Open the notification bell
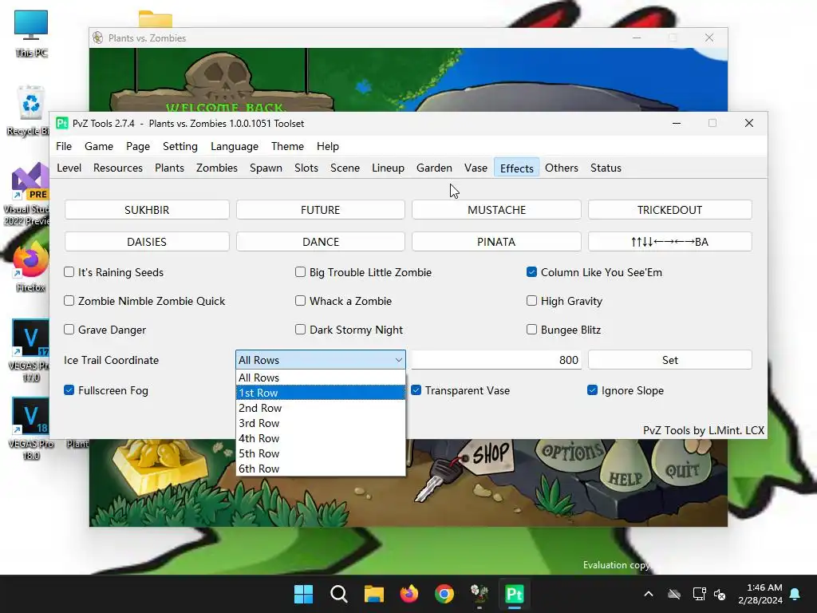The height and width of the screenshot is (613, 817). pos(795,594)
